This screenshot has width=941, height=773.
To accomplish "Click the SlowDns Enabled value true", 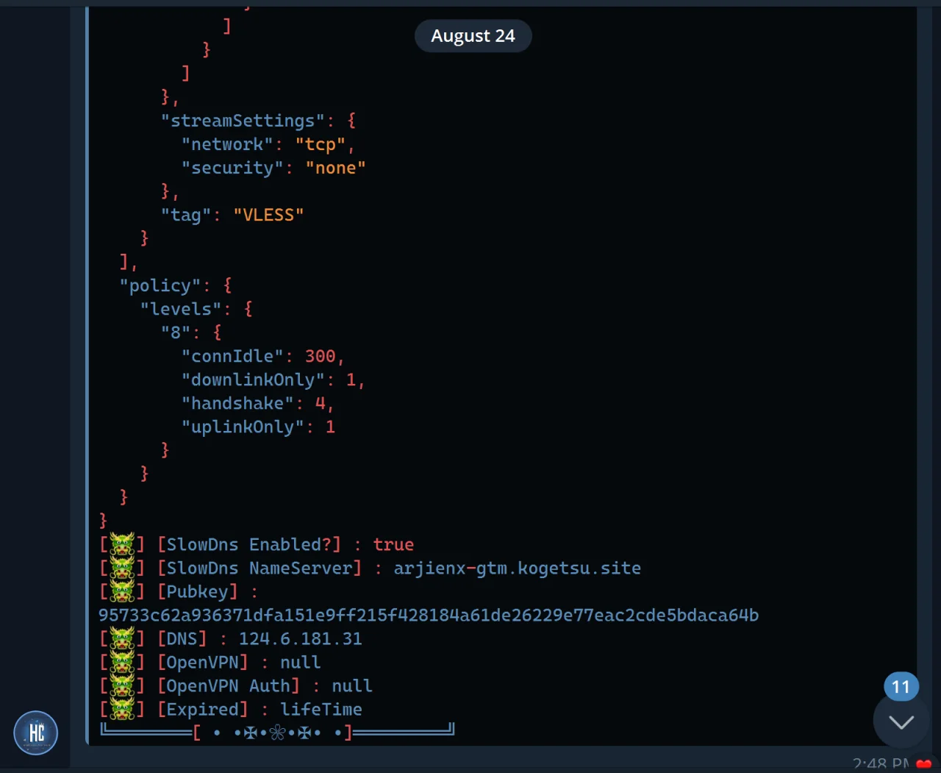I will point(393,544).
